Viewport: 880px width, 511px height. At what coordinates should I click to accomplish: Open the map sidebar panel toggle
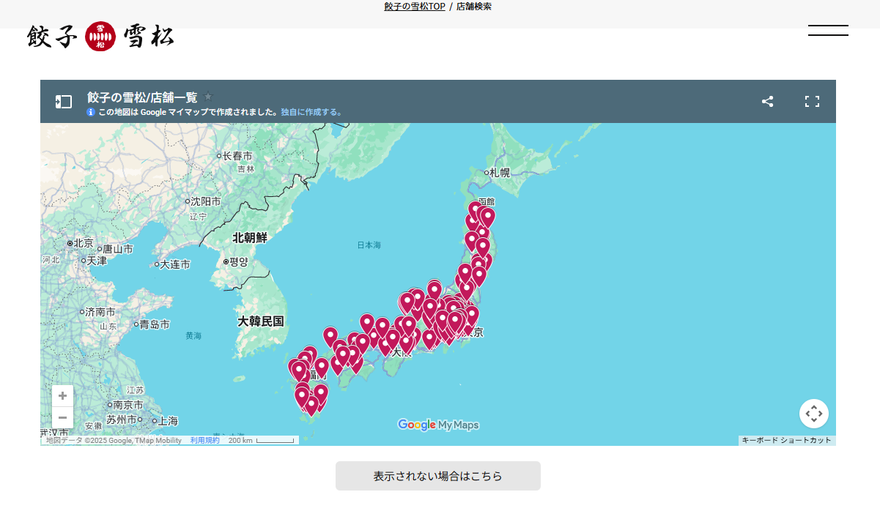coord(64,102)
